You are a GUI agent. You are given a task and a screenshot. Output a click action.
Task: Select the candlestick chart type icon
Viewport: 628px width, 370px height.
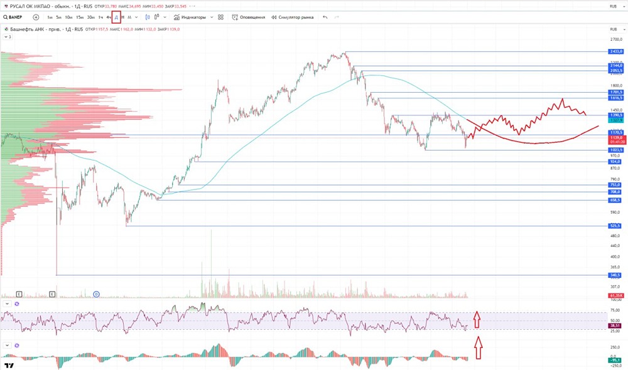point(148,17)
